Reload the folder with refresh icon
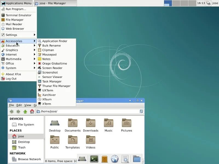 pyautogui.click(x=141, y=111)
